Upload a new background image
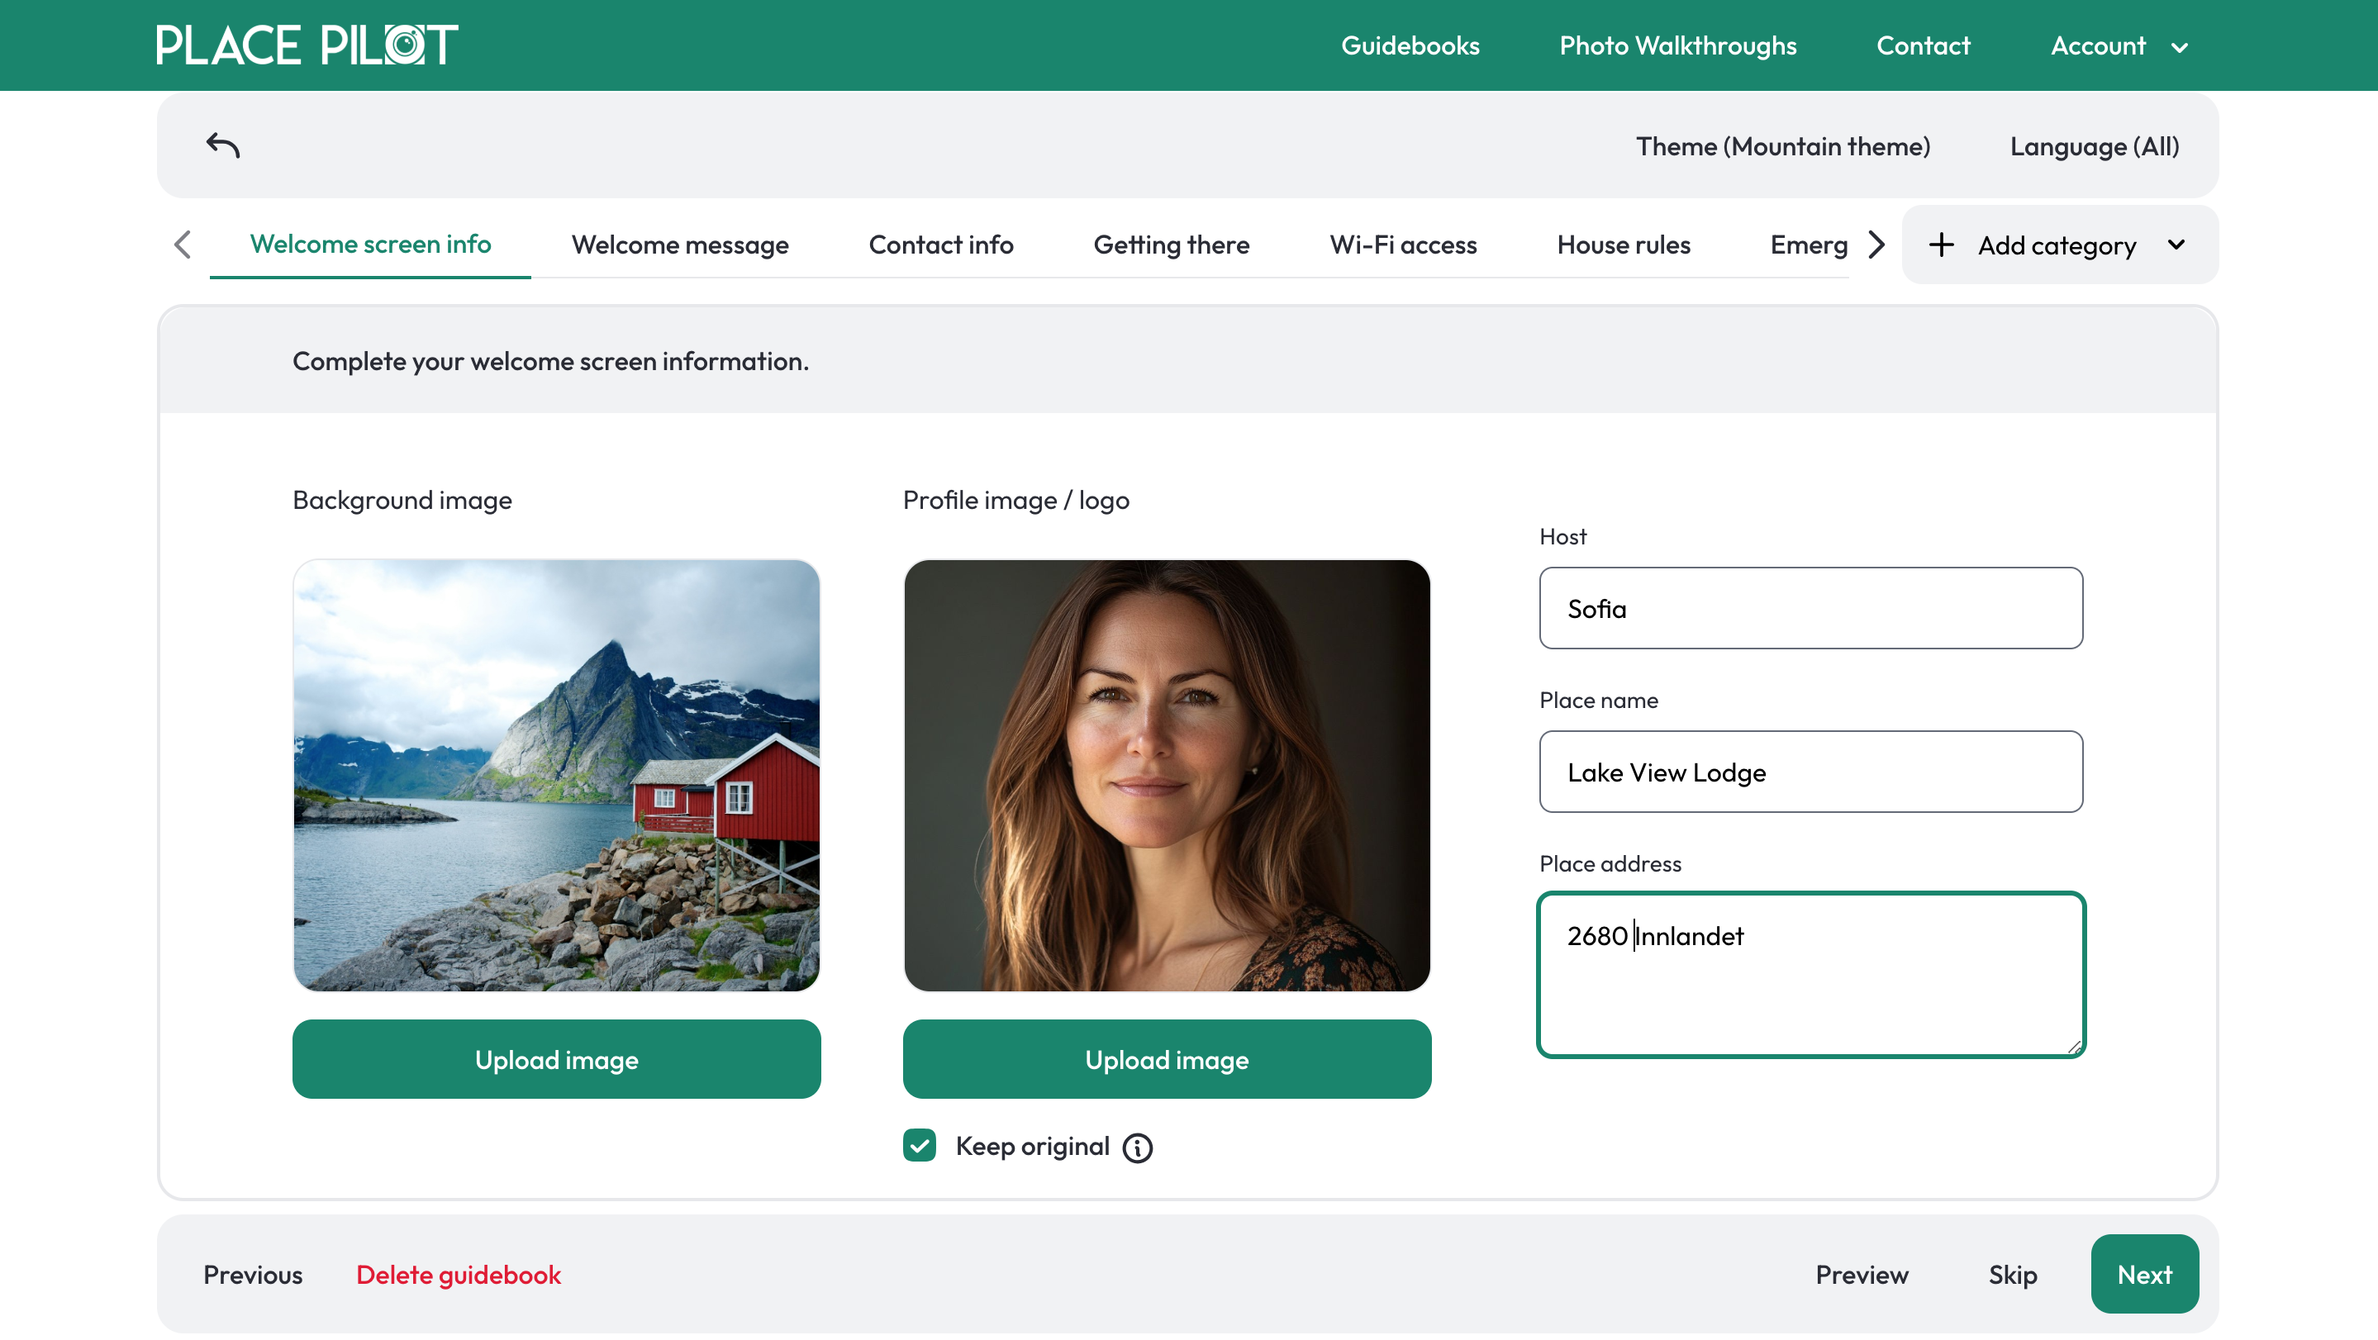This screenshot has width=2378, height=1340. [x=556, y=1059]
